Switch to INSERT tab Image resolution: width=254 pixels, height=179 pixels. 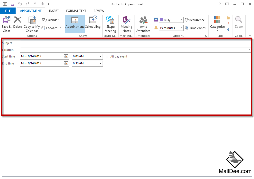coord(54,11)
